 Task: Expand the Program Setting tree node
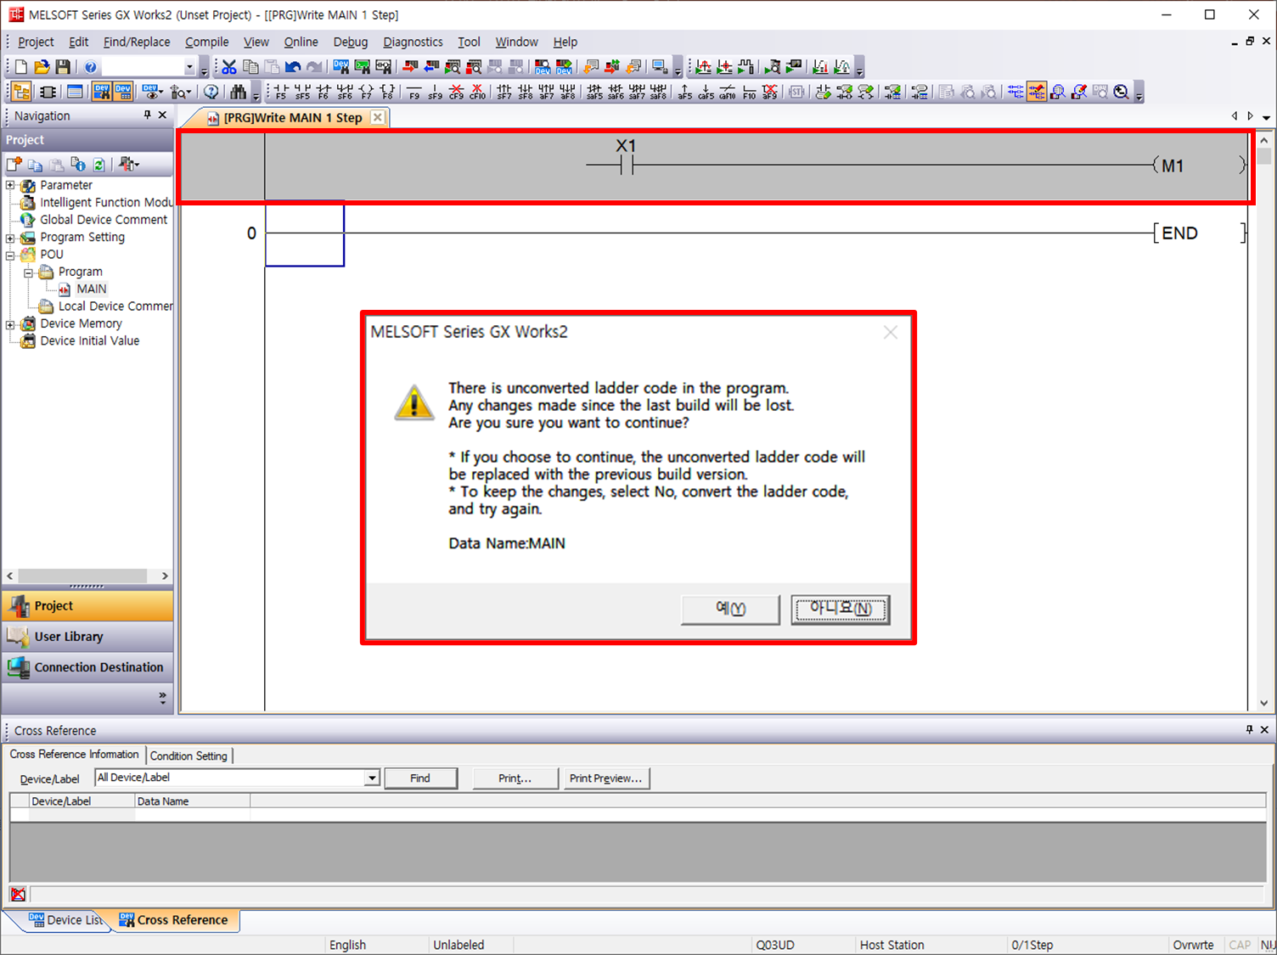click(10, 238)
